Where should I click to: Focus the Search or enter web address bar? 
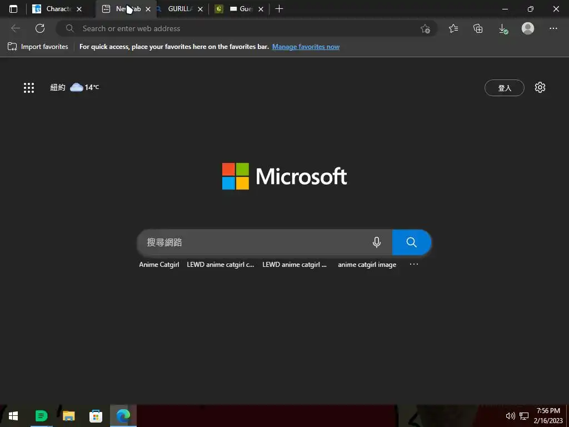pos(246,28)
